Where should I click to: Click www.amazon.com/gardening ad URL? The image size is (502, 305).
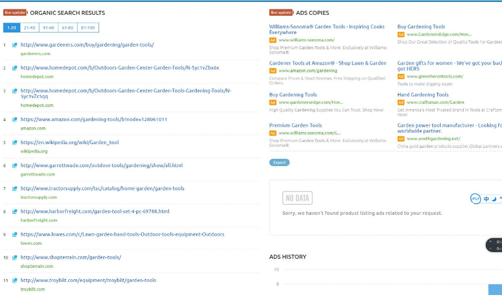[x=308, y=71]
